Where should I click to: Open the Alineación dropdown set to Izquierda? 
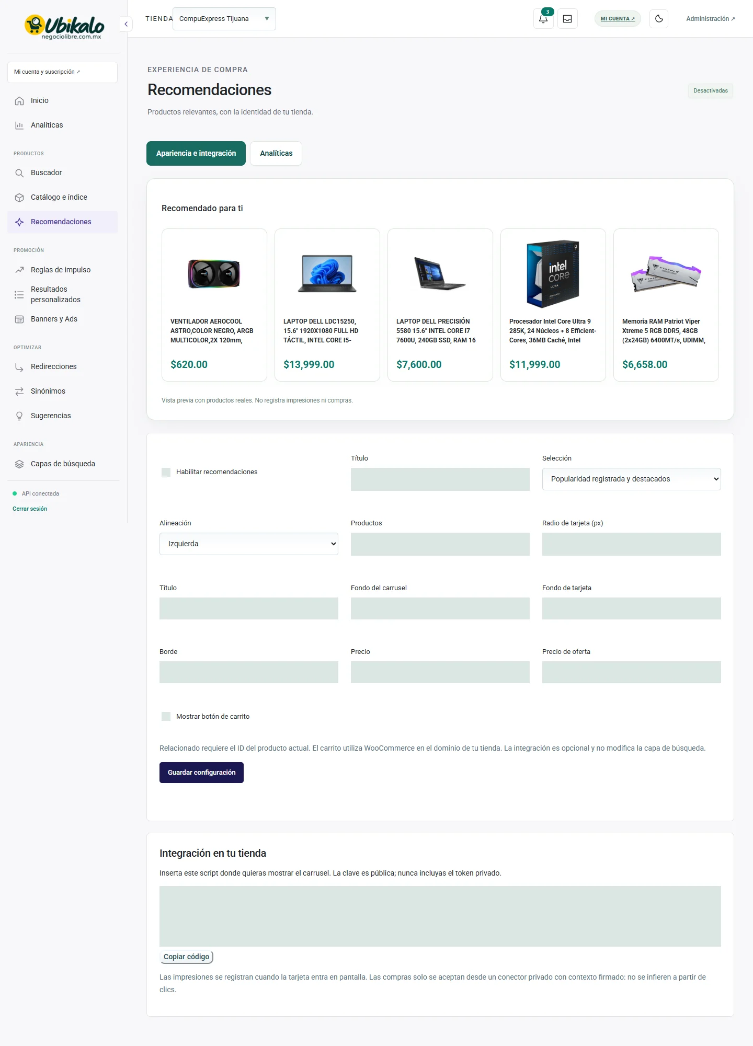point(249,544)
